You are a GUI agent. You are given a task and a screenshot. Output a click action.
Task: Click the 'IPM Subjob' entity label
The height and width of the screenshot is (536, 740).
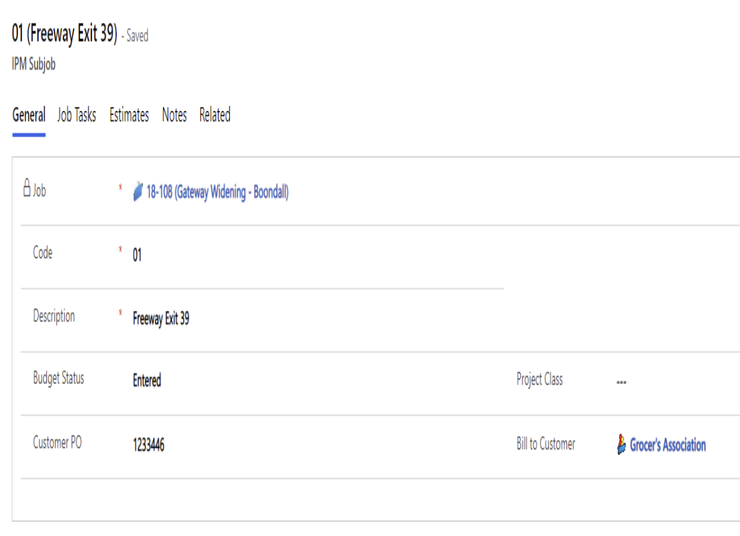pos(34,65)
